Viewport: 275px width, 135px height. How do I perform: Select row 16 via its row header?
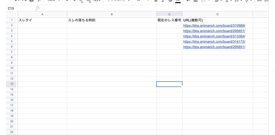(x=12, y=100)
